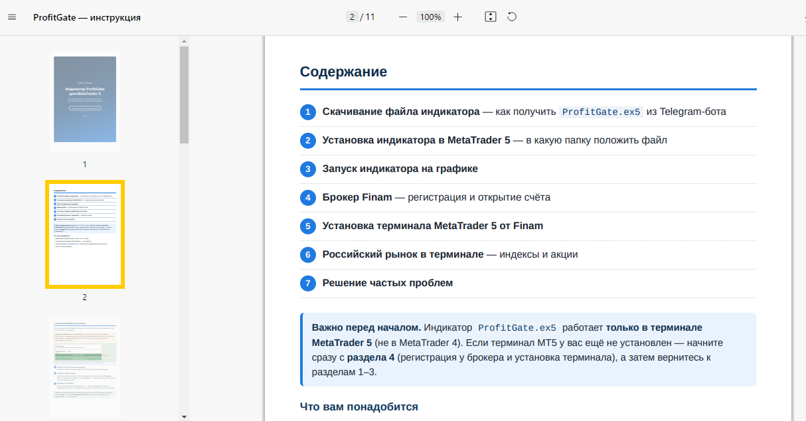Click the sidebar scrollbar down arrow
This screenshot has width=806, height=421.
click(184, 416)
